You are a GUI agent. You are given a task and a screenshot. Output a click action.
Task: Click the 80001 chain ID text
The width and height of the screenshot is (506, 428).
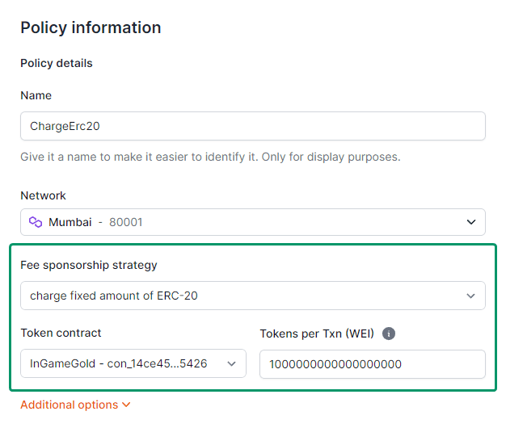[125, 222]
